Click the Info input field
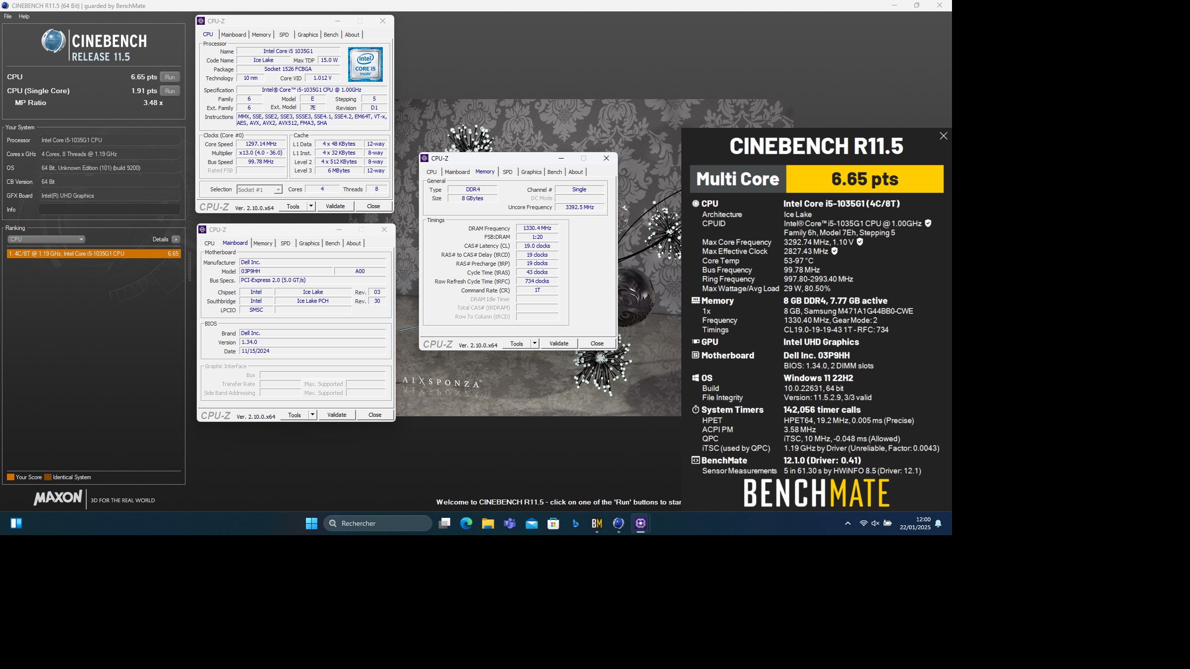The height and width of the screenshot is (669, 1190). (x=109, y=210)
